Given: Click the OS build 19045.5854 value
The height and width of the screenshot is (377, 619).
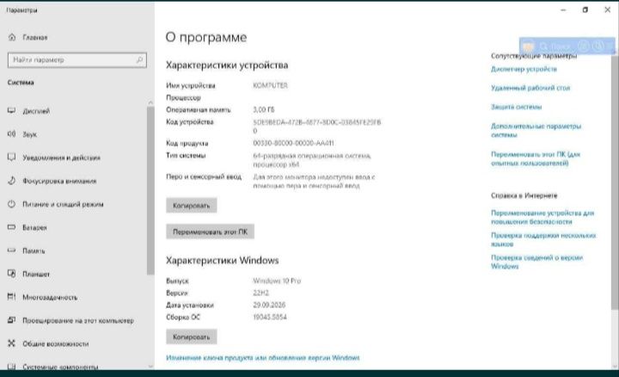Looking at the screenshot, I should point(270,317).
